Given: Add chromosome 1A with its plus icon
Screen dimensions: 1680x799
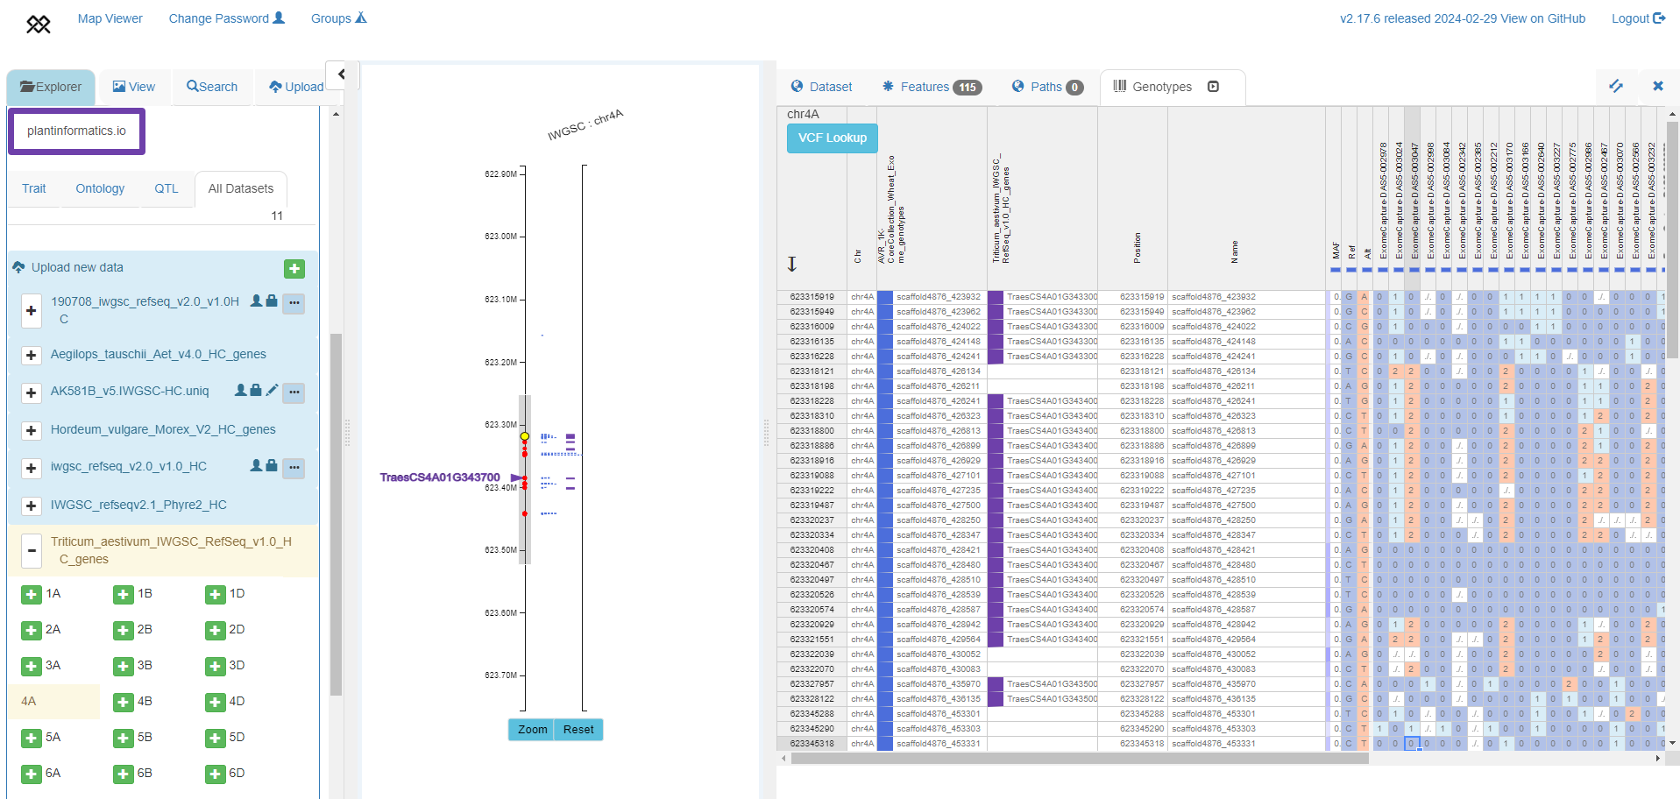Looking at the screenshot, I should (x=32, y=595).
